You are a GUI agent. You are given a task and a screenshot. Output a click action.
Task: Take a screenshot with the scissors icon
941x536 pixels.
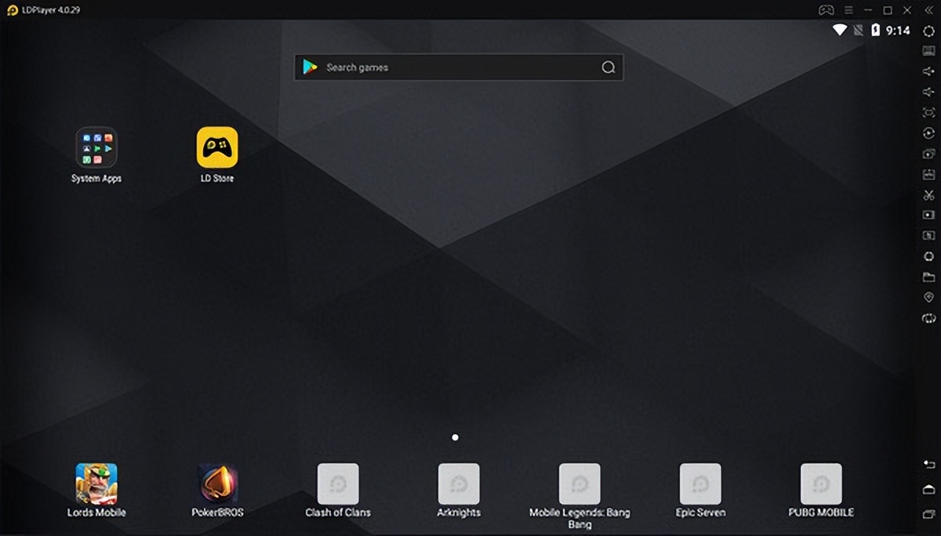click(928, 194)
